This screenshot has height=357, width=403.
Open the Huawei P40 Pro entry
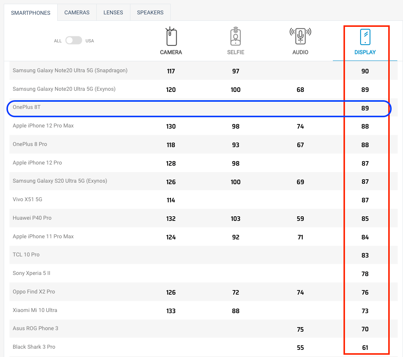pos(32,218)
